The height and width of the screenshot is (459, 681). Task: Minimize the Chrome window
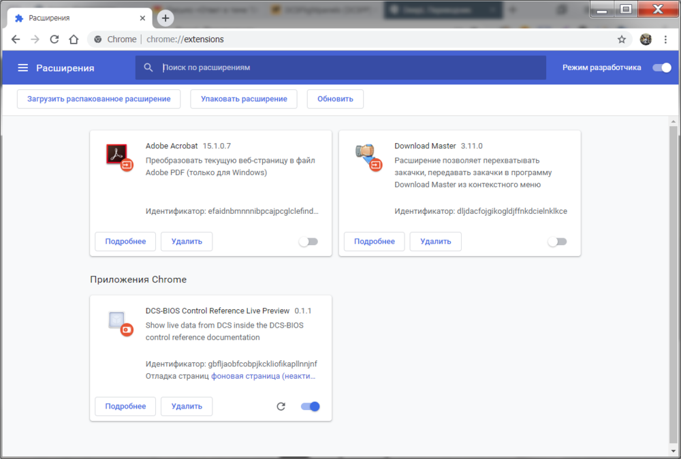602,10
